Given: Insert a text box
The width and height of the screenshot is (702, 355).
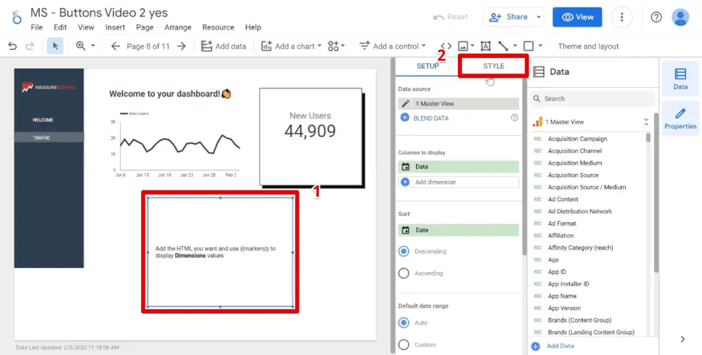Looking at the screenshot, I should (x=486, y=46).
